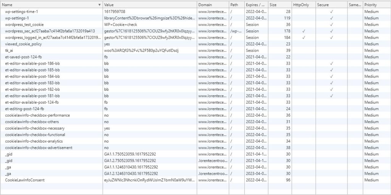This screenshot has width=391, height=195.
Task: Select the wordpress_test_cookie row
Action: click(195, 24)
